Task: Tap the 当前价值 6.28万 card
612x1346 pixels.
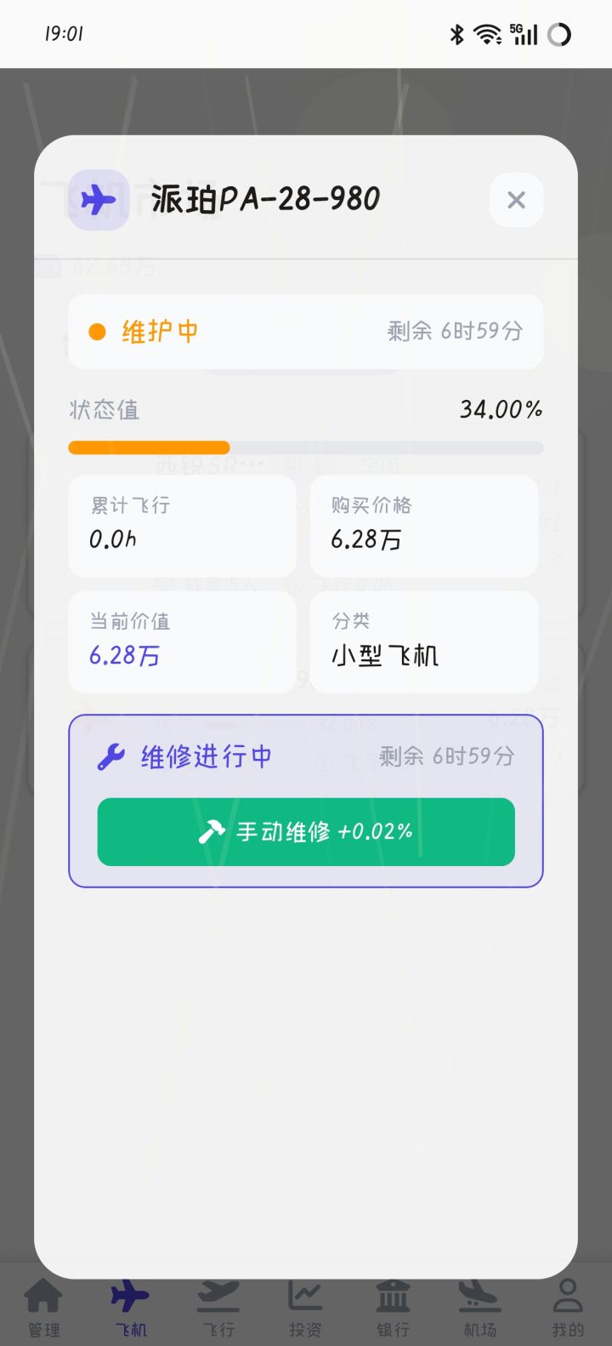Action: point(182,642)
